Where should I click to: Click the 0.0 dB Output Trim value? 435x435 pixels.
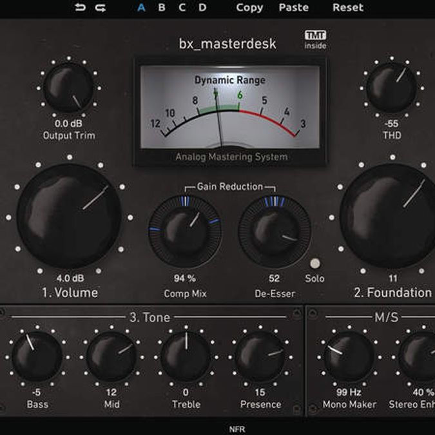[68, 124]
